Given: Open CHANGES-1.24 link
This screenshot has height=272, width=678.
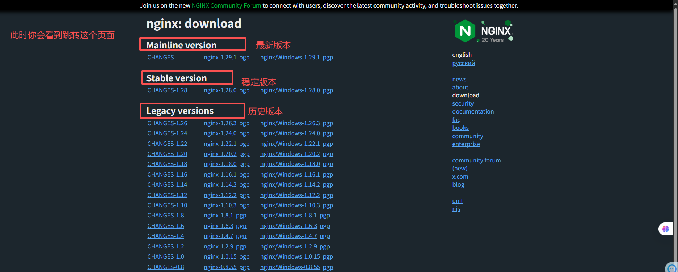Looking at the screenshot, I should point(167,133).
